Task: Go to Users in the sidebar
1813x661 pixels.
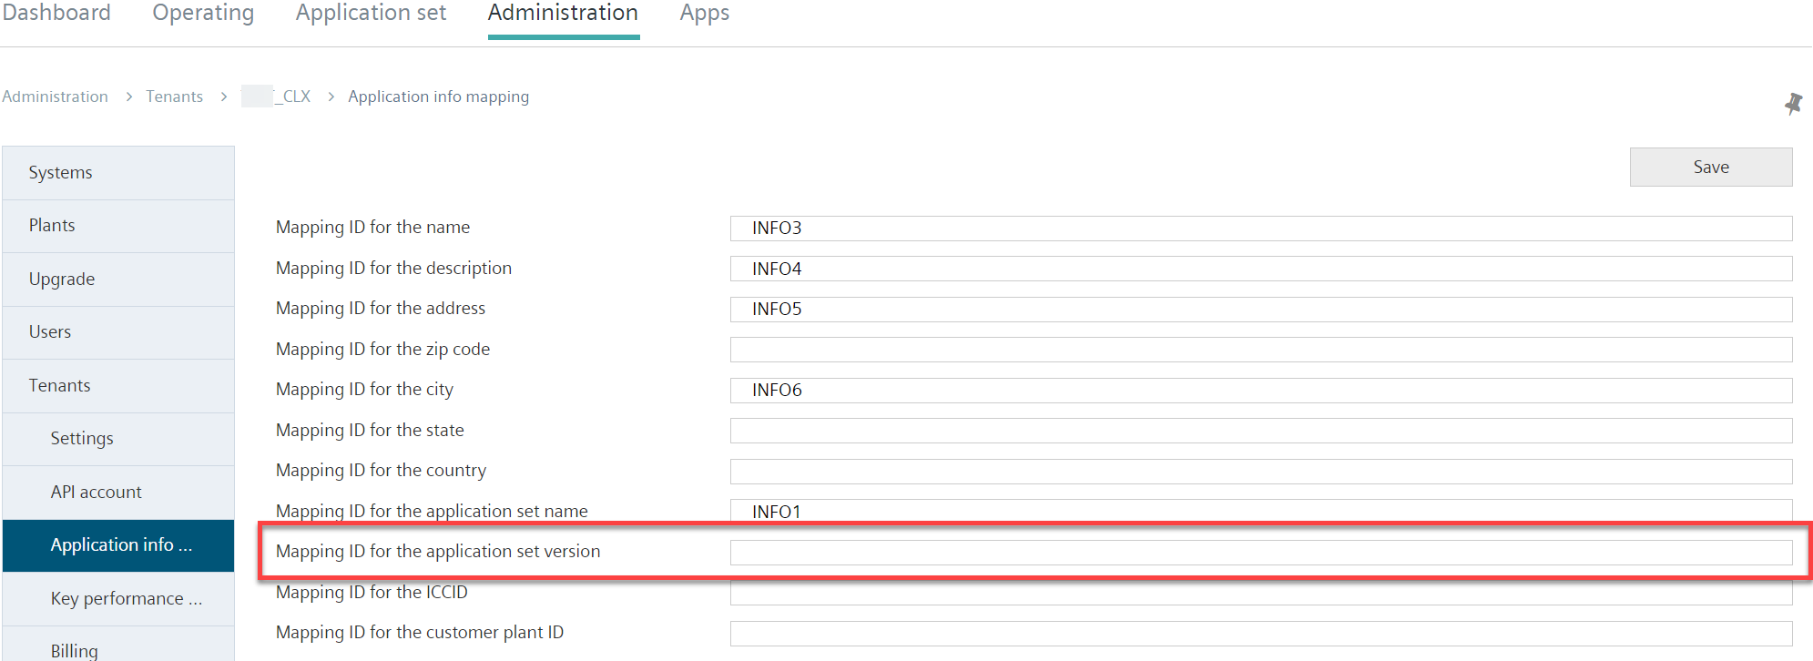Action: pyautogui.click(x=118, y=332)
